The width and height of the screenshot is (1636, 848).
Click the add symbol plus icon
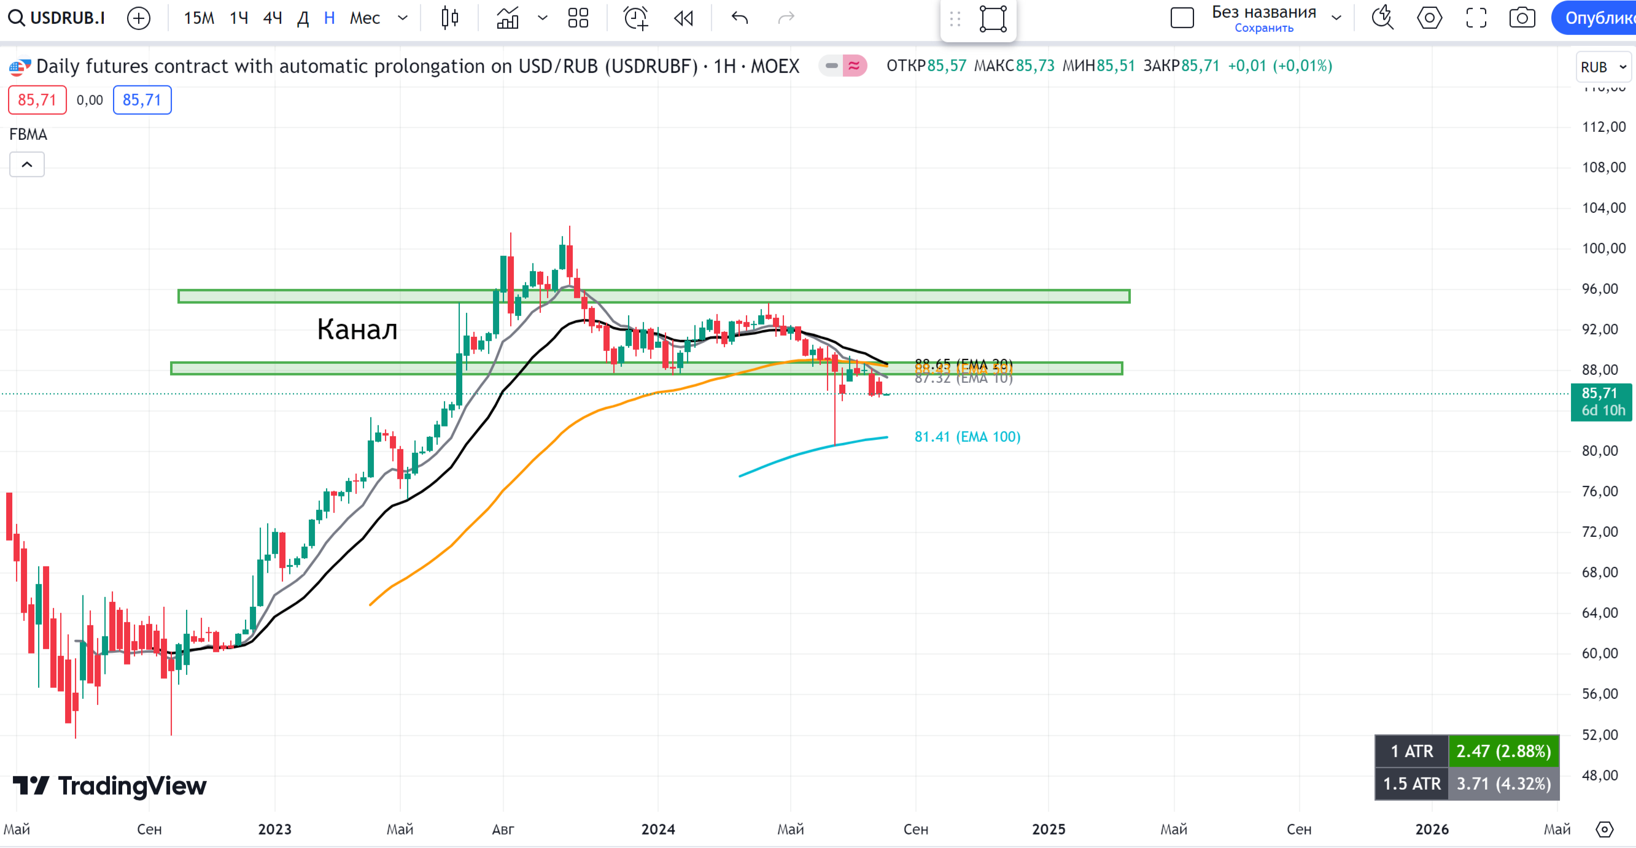click(x=139, y=18)
